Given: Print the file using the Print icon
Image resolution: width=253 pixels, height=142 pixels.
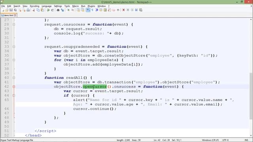Looking at the screenshot, I should [28, 10].
